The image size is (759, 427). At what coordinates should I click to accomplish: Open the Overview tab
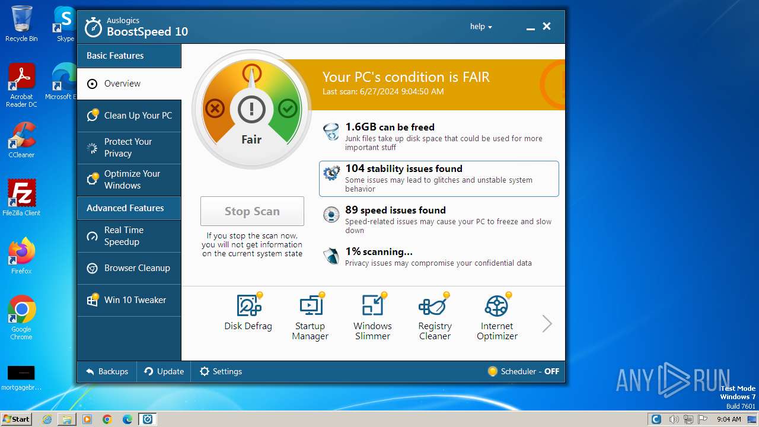[129, 84]
